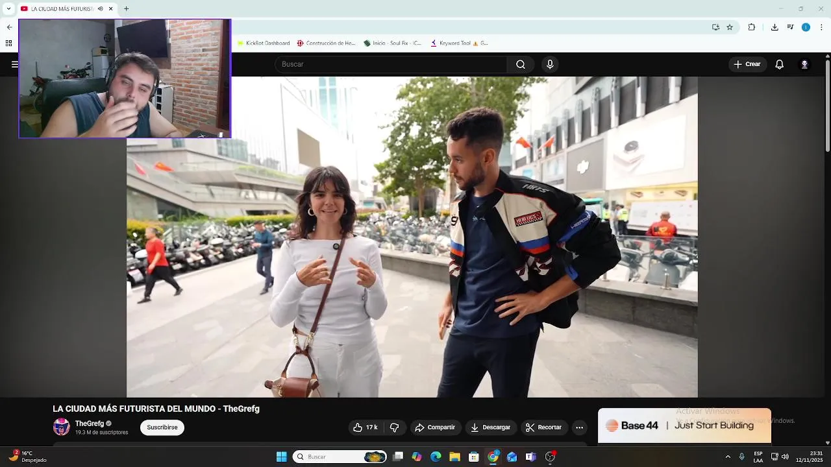
Task: Open a new browser tab
Action: tap(126, 9)
